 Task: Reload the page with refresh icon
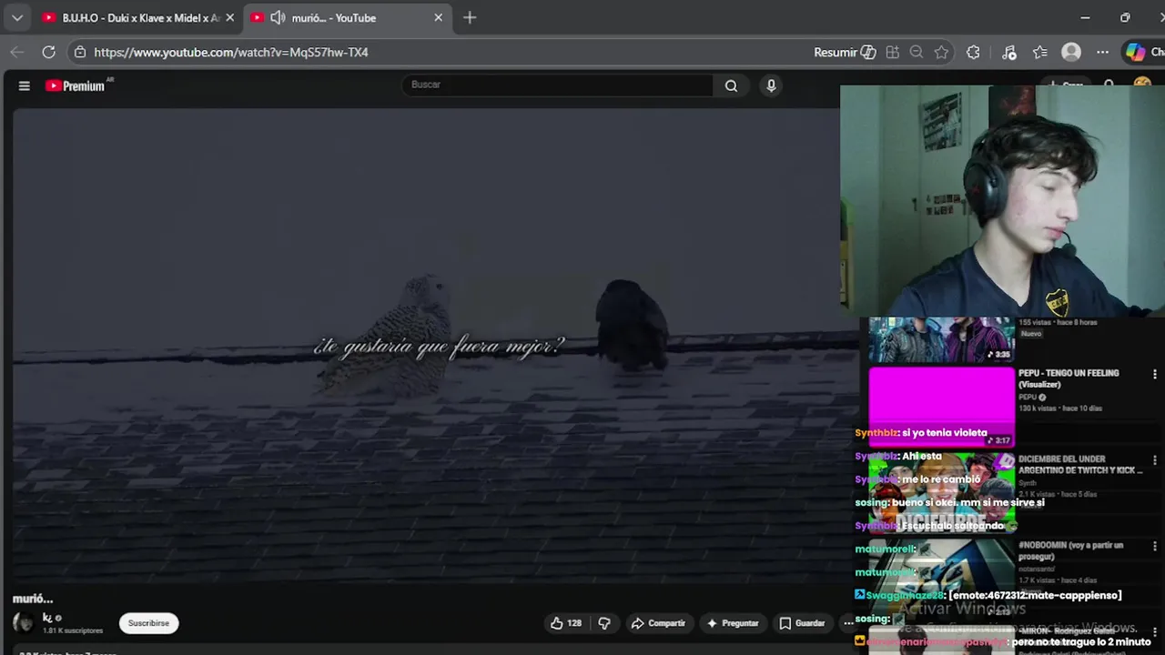49,52
